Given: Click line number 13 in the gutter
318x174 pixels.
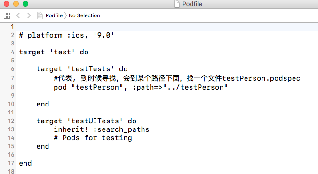Looking at the screenshot, I should pos(11,129).
